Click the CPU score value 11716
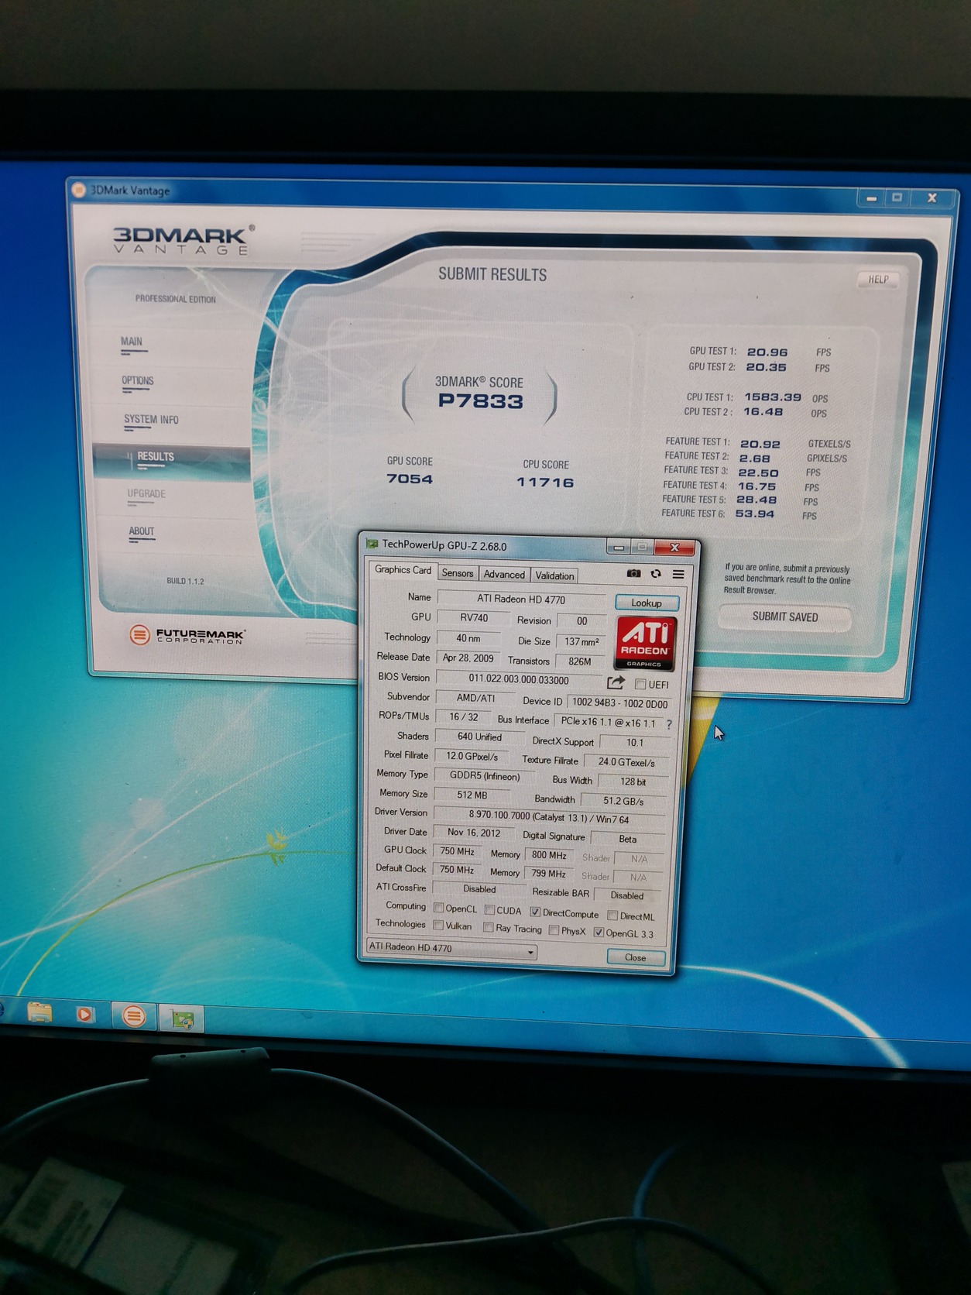Viewport: 971px width, 1295px height. (x=545, y=483)
